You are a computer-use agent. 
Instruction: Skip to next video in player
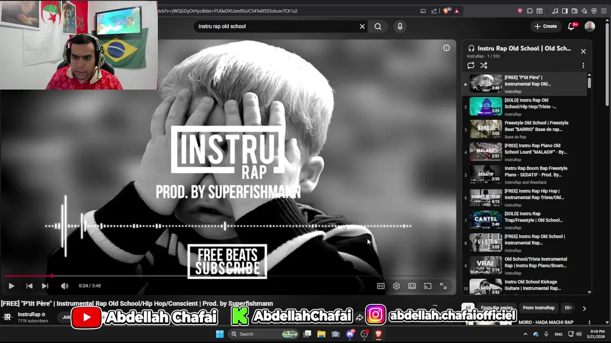click(x=45, y=286)
